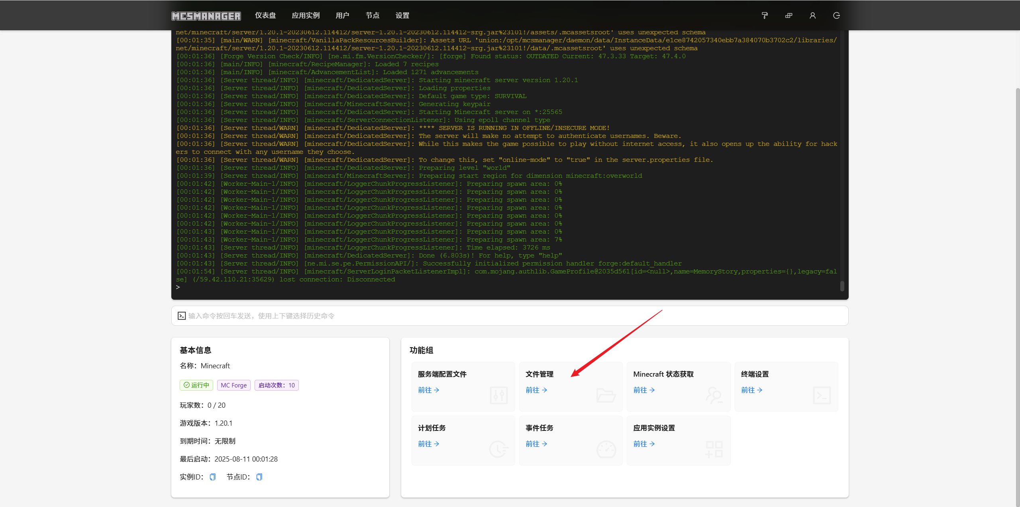Image resolution: width=1020 pixels, height=507 pixels.
Task: Click the console icon on 终端设置 card
Action: (x=822, y=395)
